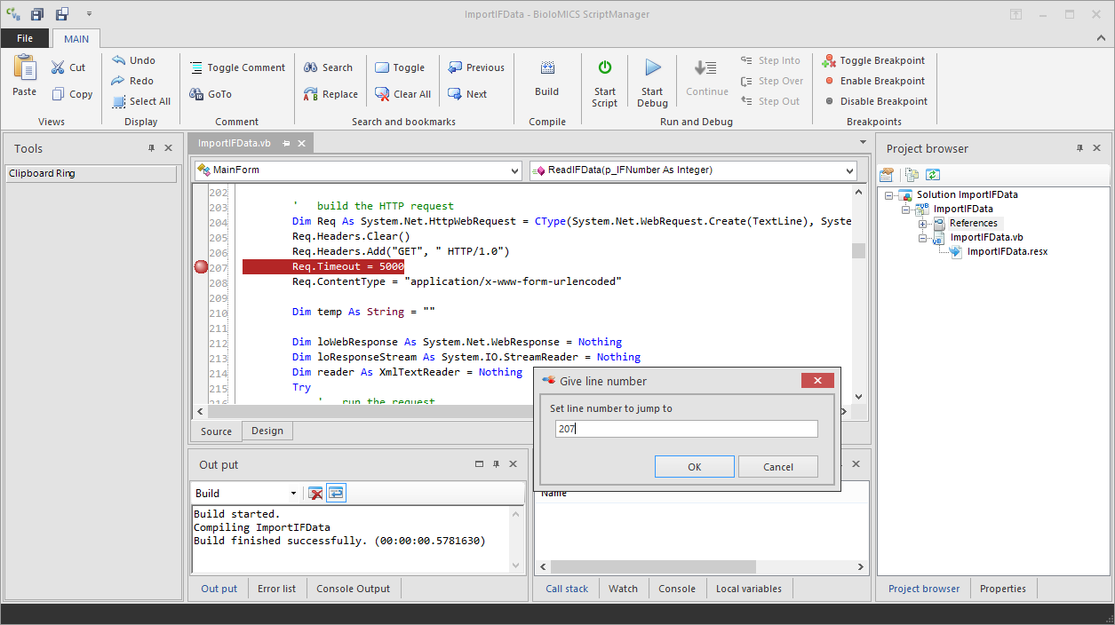Screen dimensions: 1115x625
Task: Cancel the Give line number dialog
Action: (x=778, y=467)
